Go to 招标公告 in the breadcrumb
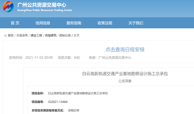The image size is (194, 114). click(x=65, y=36)
